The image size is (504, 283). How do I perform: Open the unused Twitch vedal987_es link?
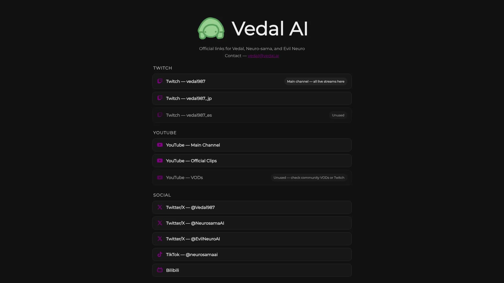pos(189,115)
